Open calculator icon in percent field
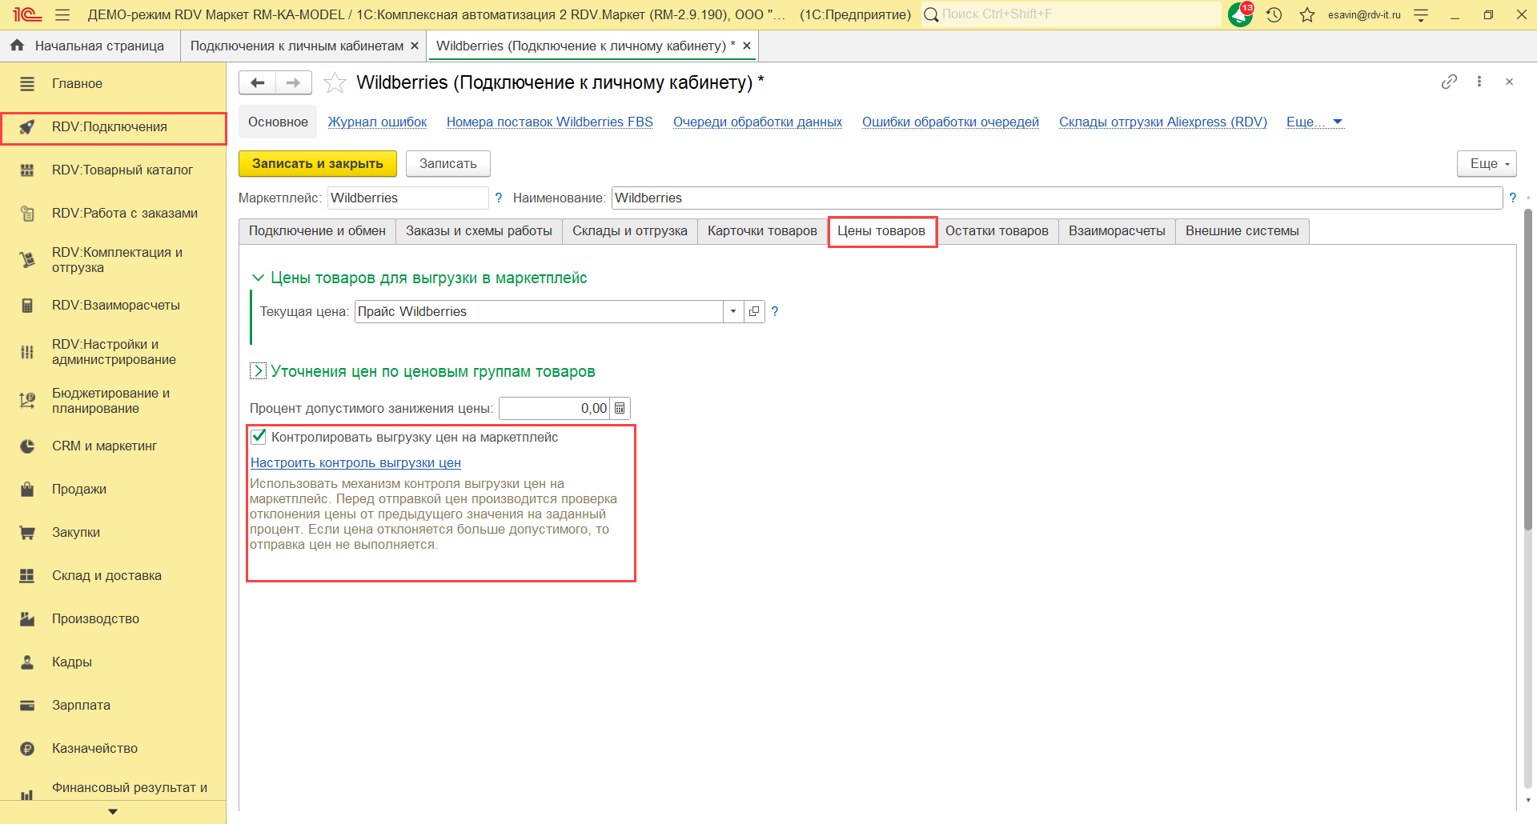The image size is (1537, 824). click(620, 409)
